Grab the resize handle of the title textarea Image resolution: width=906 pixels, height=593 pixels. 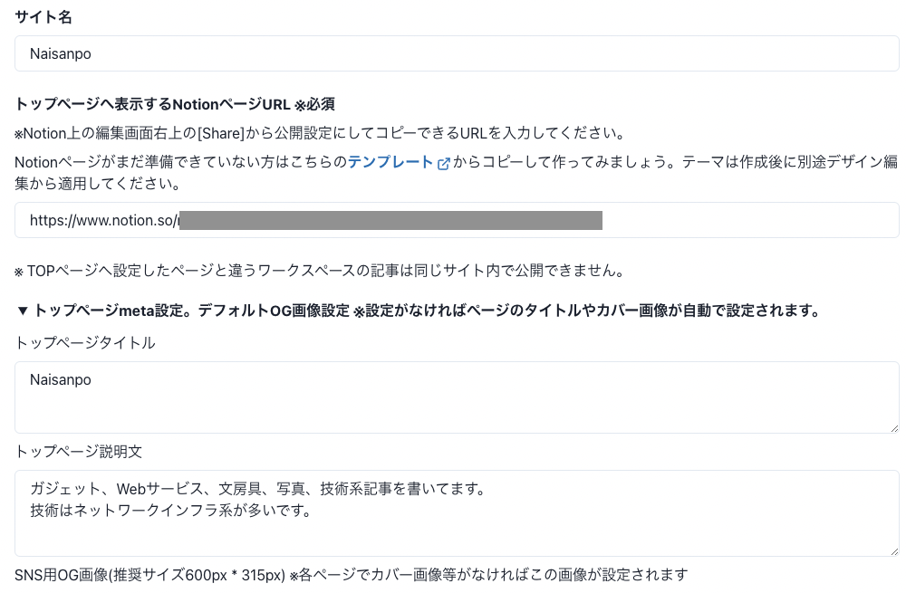(894, 428)
